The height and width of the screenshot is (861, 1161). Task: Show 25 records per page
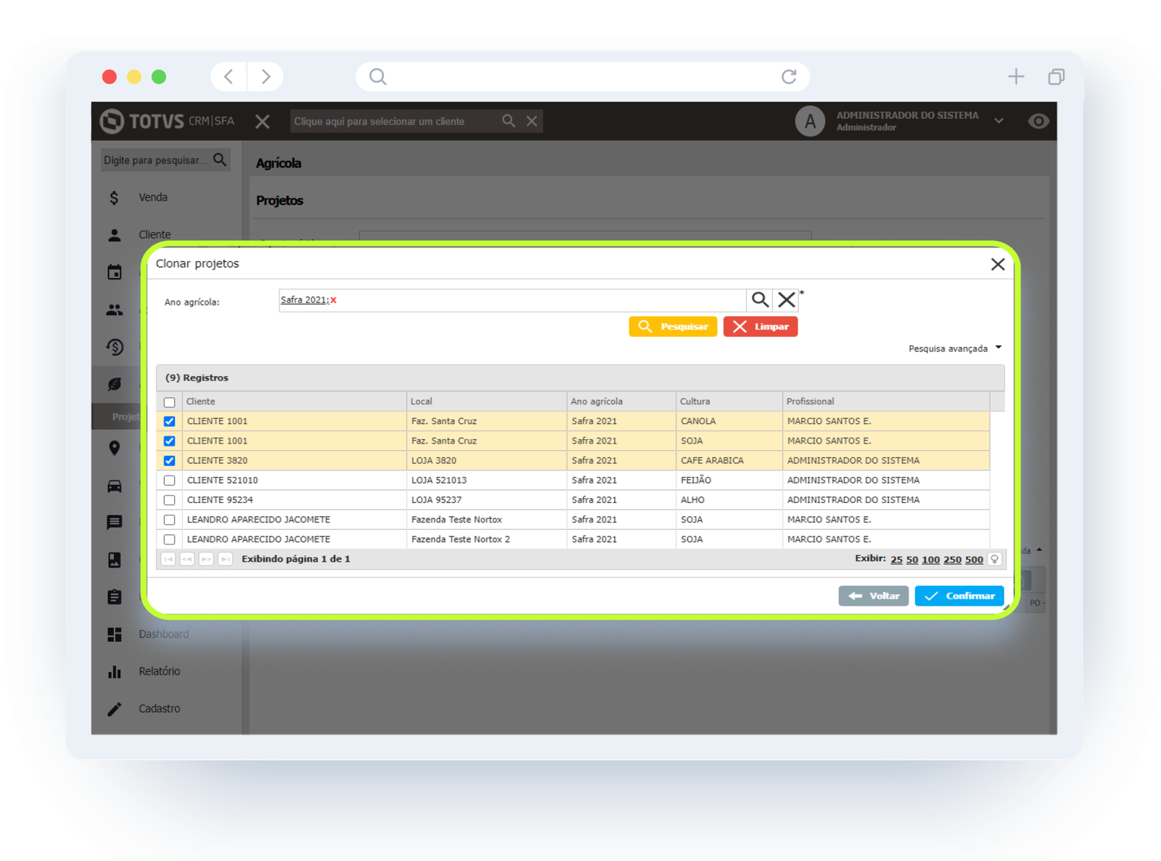tap(896, 560)
